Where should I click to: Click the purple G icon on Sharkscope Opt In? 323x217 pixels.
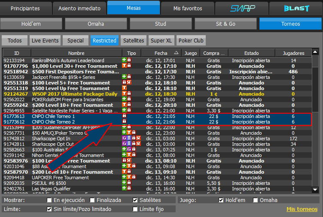(124, 139)
